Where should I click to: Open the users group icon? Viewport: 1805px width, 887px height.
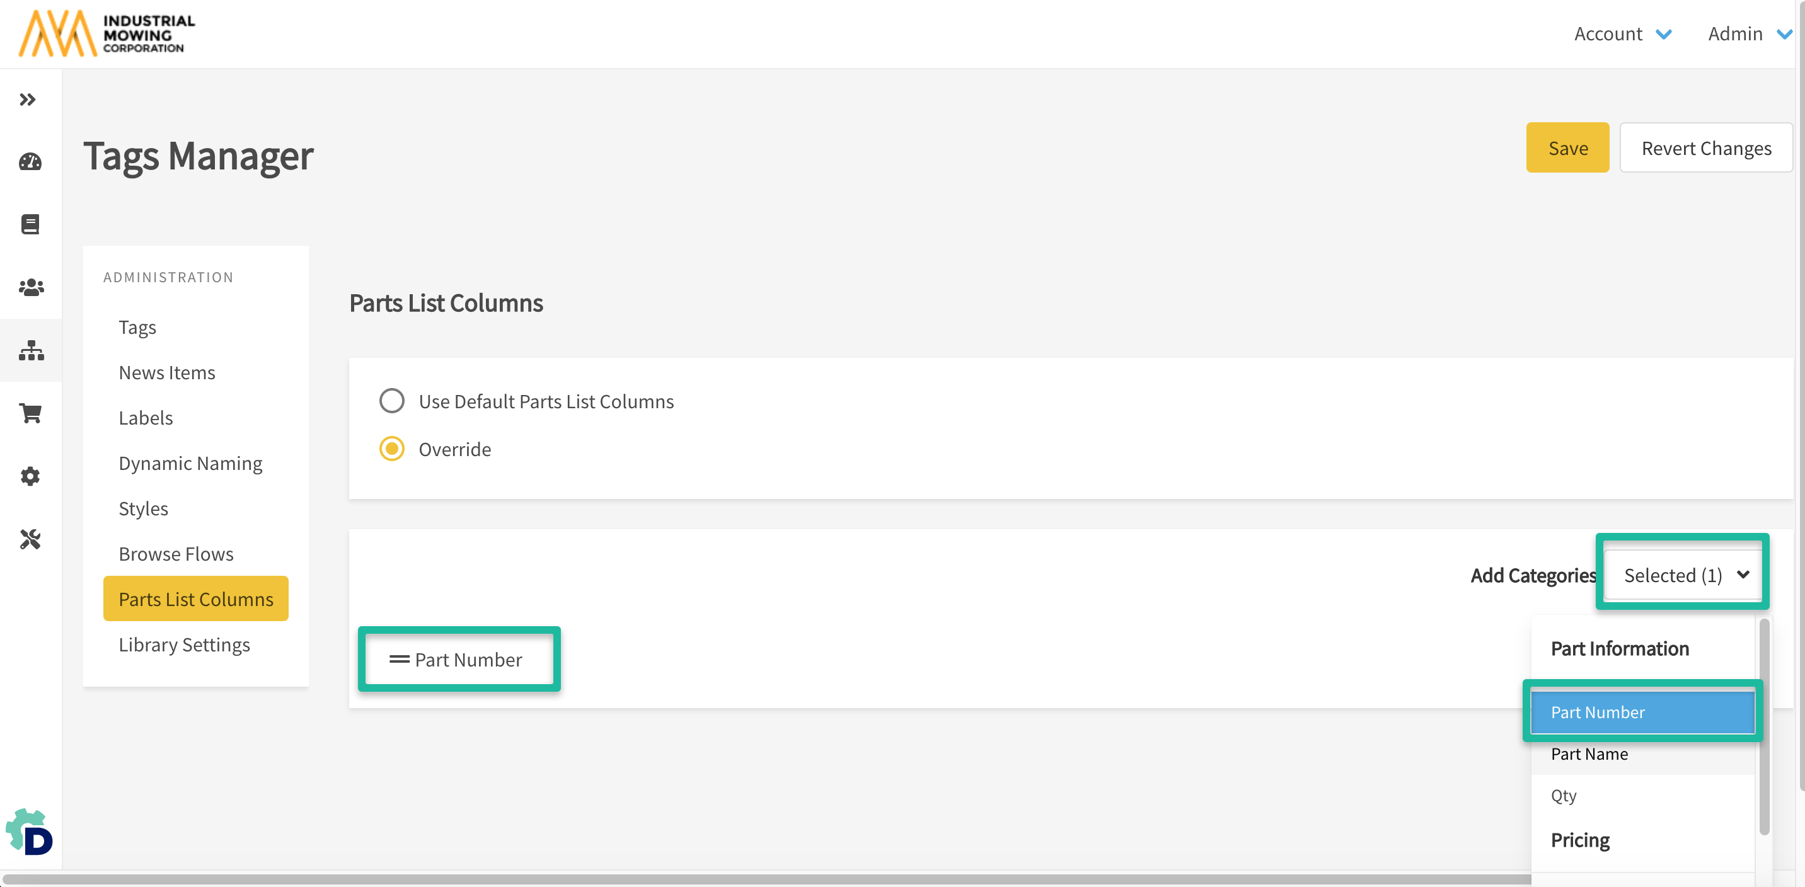[x=31, y=287]
